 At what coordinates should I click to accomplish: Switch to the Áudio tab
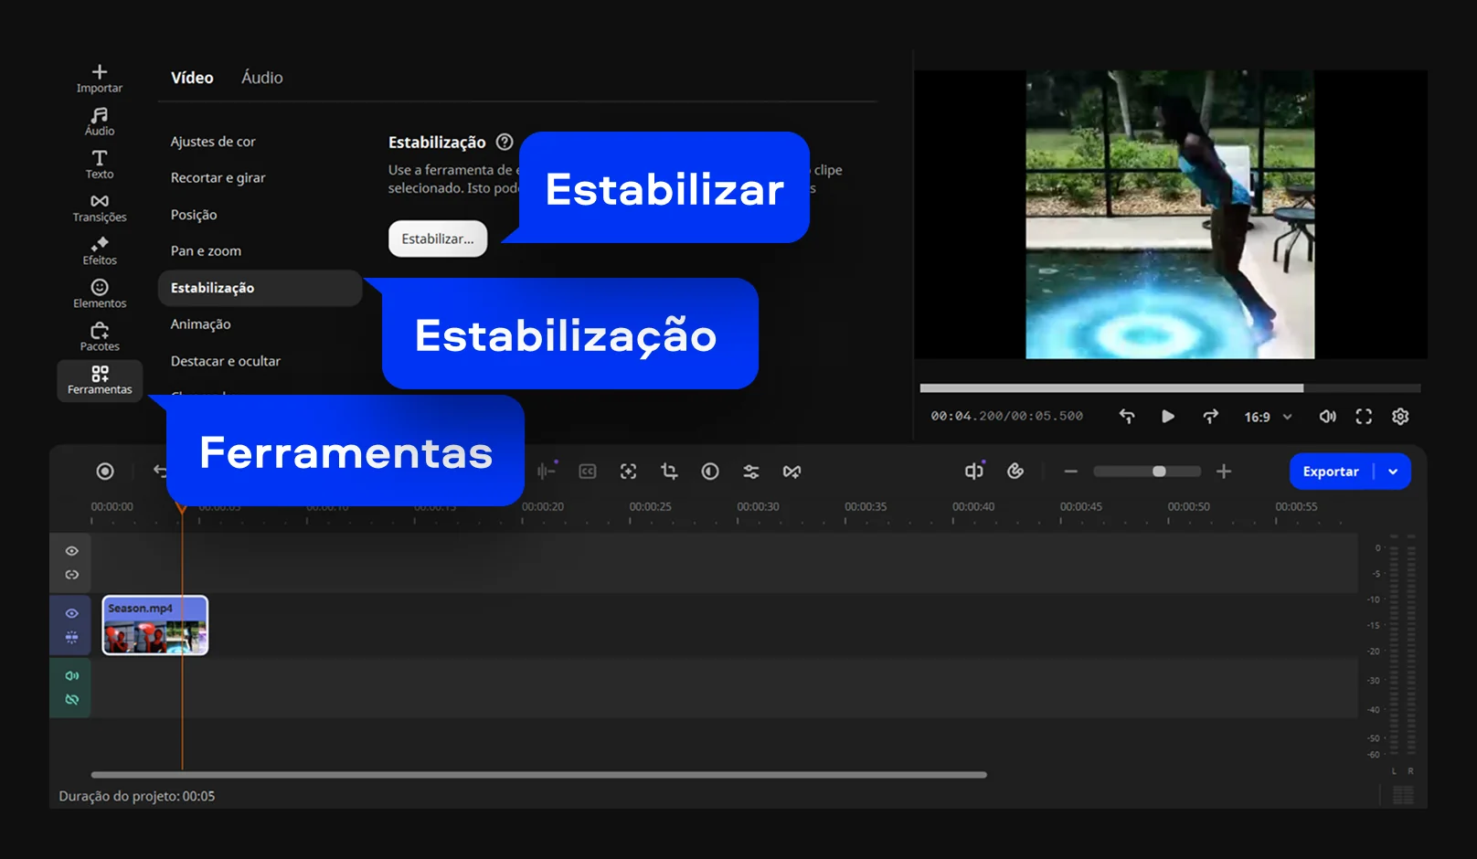click(x=261, y=78)
